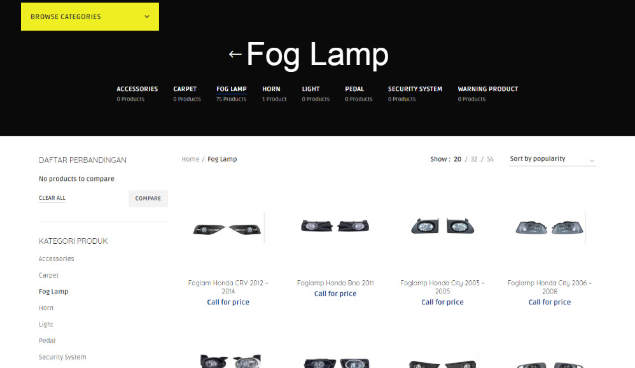Viewport: 635px width, 368px height.
Task: Open Foglamp Honda Brio 2011 product image
Action: click(335, 226)
